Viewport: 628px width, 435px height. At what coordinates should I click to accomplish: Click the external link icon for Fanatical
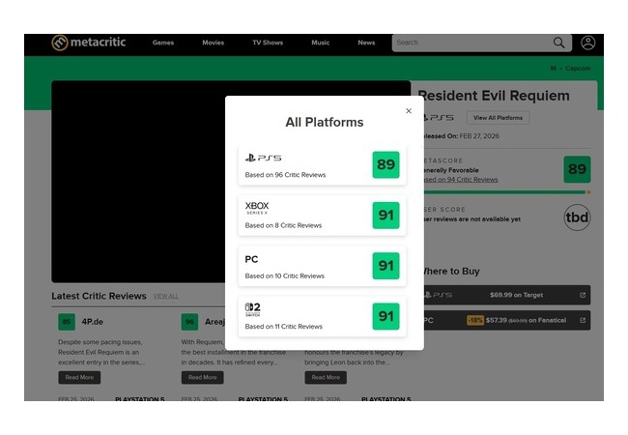click(583, 320)
